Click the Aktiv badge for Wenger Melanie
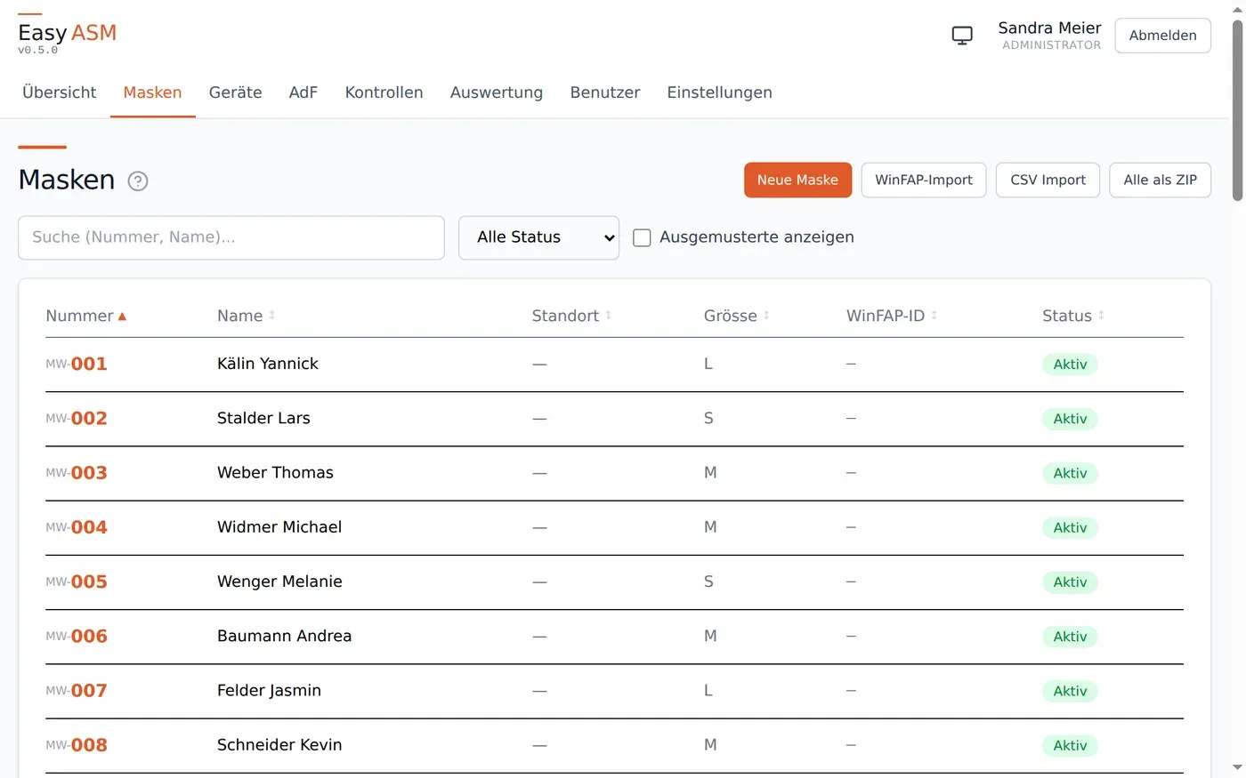Screen dimensions: 1246x778 1070,582
